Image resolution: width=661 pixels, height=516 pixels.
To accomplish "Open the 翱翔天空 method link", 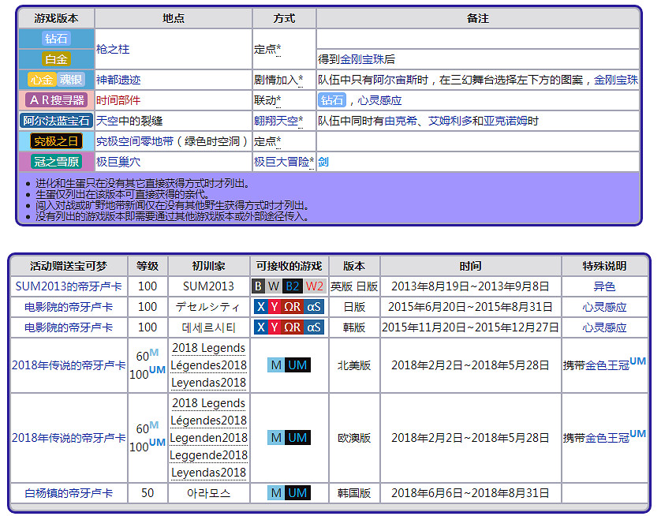I will pos(275,121).
